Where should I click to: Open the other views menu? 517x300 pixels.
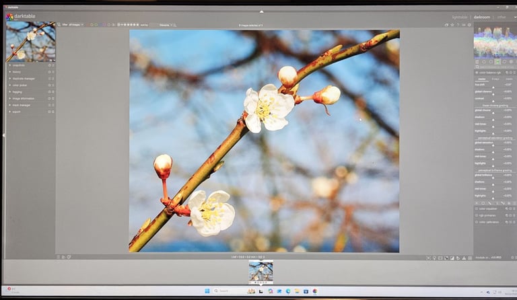pos(502,17)
